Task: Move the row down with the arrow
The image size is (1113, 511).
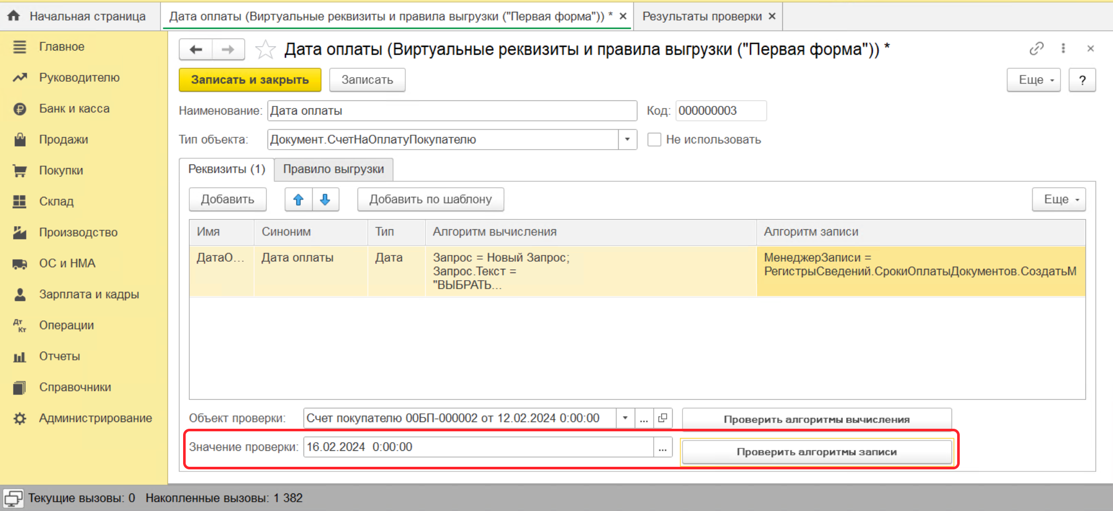Action: pos(325,199)
